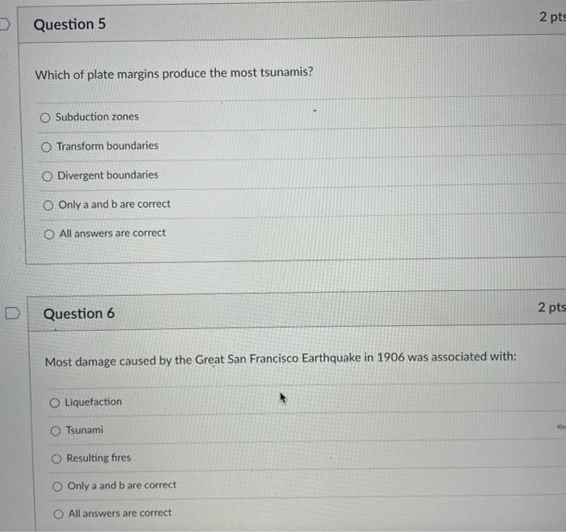Choose Transform boundaries option
This screenshot has height=532, width=566.
46,147
